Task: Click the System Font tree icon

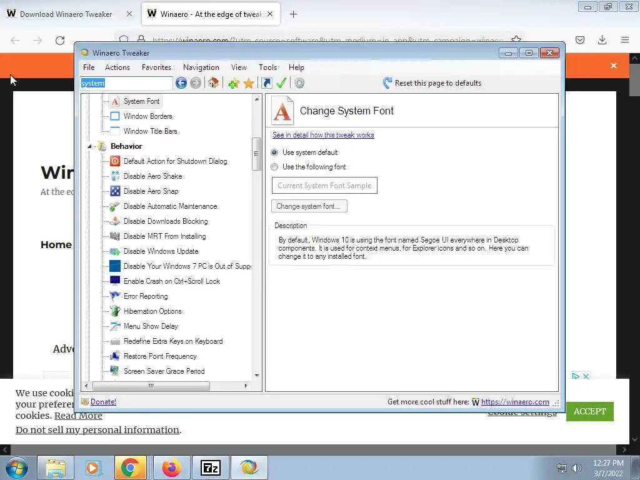Action: pyautogui.click(x=115, y=101)
